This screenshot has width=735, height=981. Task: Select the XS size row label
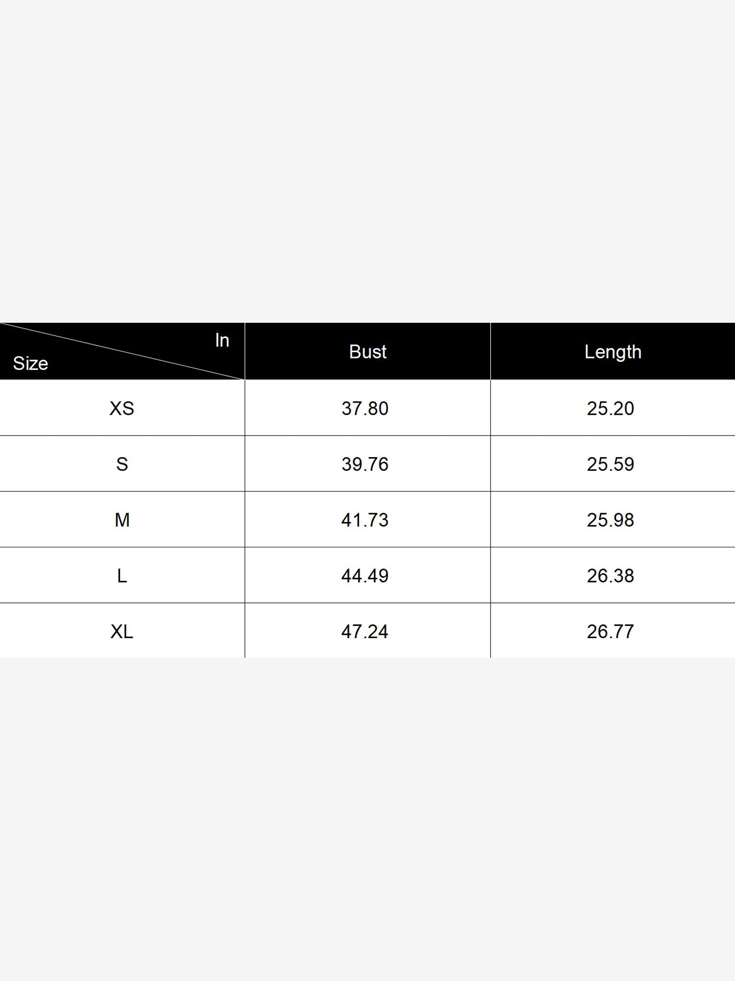click(122, 408)
